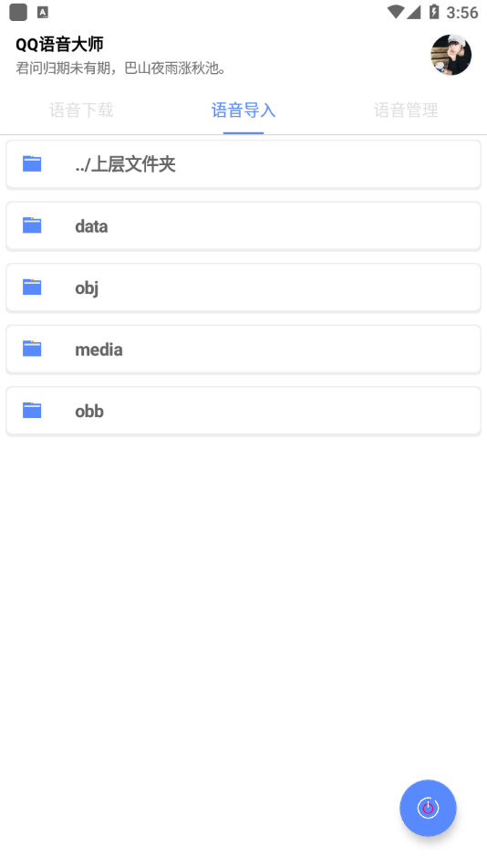Tap the QQ语音大师 app title

[59, 44]
